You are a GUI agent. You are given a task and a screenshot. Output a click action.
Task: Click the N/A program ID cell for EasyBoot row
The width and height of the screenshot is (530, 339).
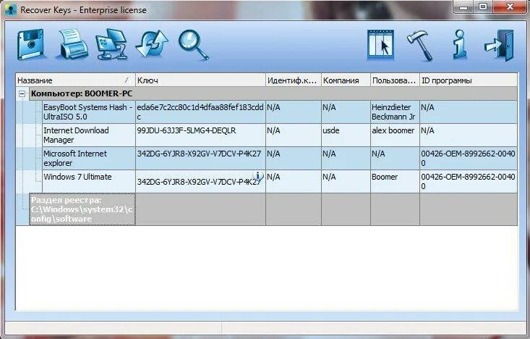tap(469, 112)
